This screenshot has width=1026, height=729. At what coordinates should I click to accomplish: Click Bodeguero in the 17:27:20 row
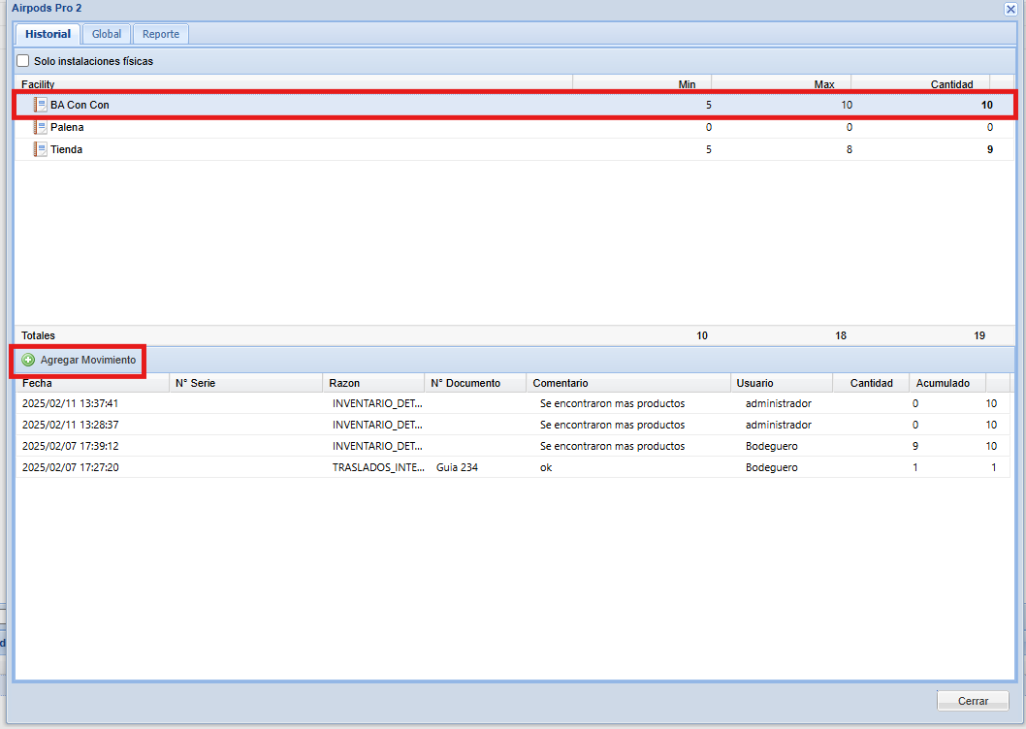(772, 467)
